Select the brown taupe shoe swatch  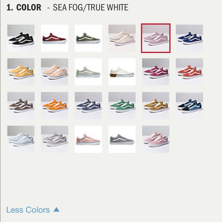click(21, 106)
